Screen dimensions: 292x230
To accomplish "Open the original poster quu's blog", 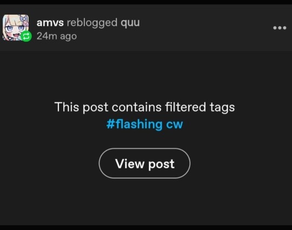I will point(130,23).
